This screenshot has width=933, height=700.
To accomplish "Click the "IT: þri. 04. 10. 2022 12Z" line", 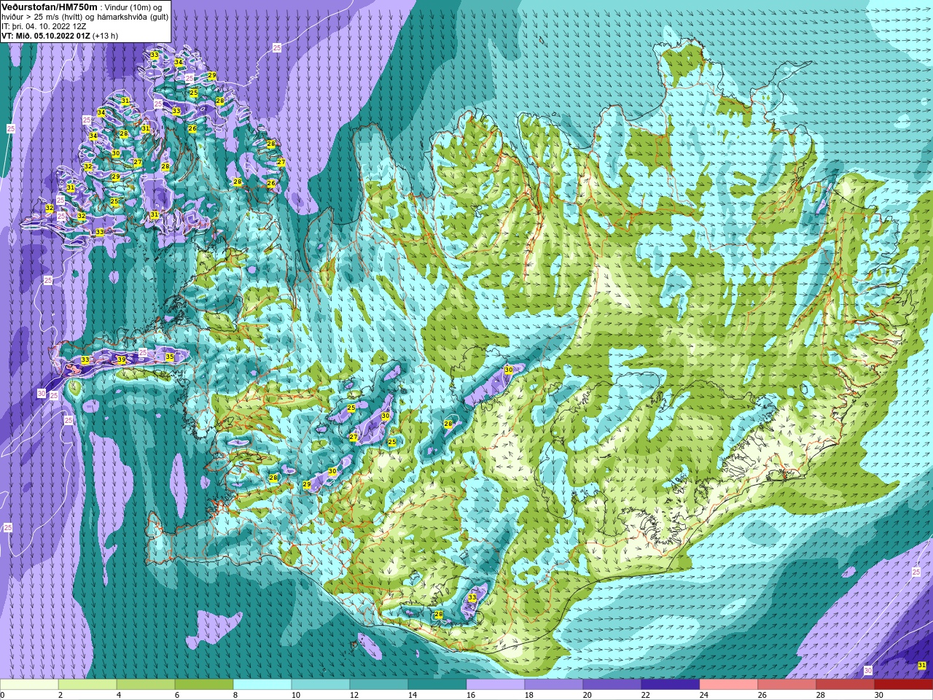I will pyautogui.click(x=44, y=26).
